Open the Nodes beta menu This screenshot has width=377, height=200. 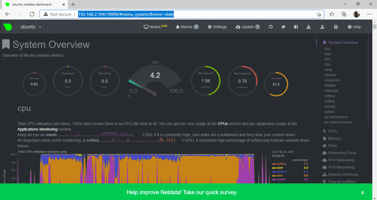tap(156, 27)
